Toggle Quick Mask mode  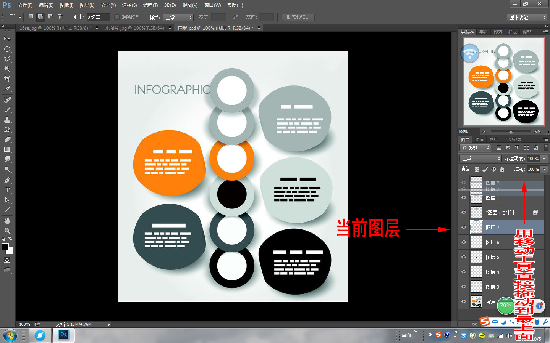(7, 260)
